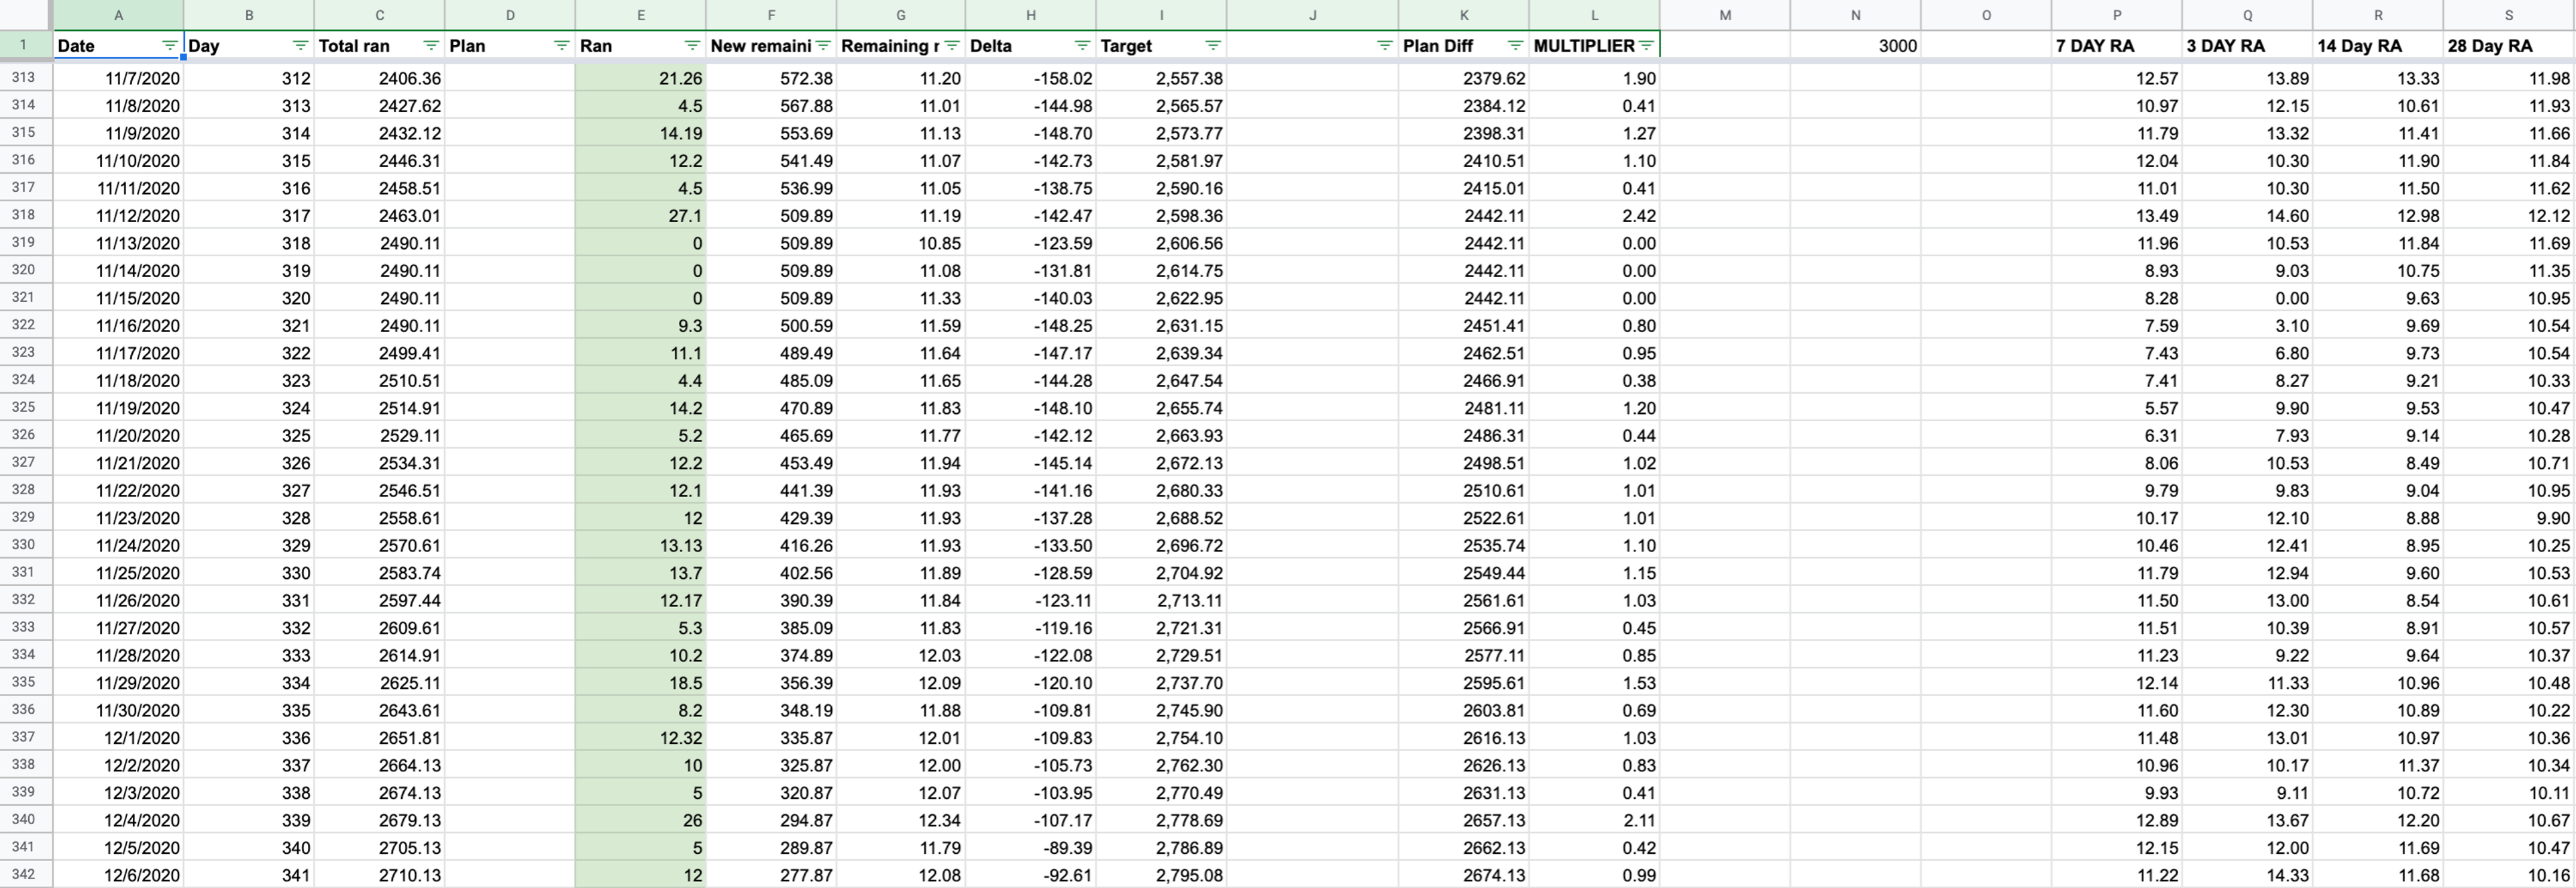Click cell containing 3000
The image size is (2576, 888).
pos(1856,46)
